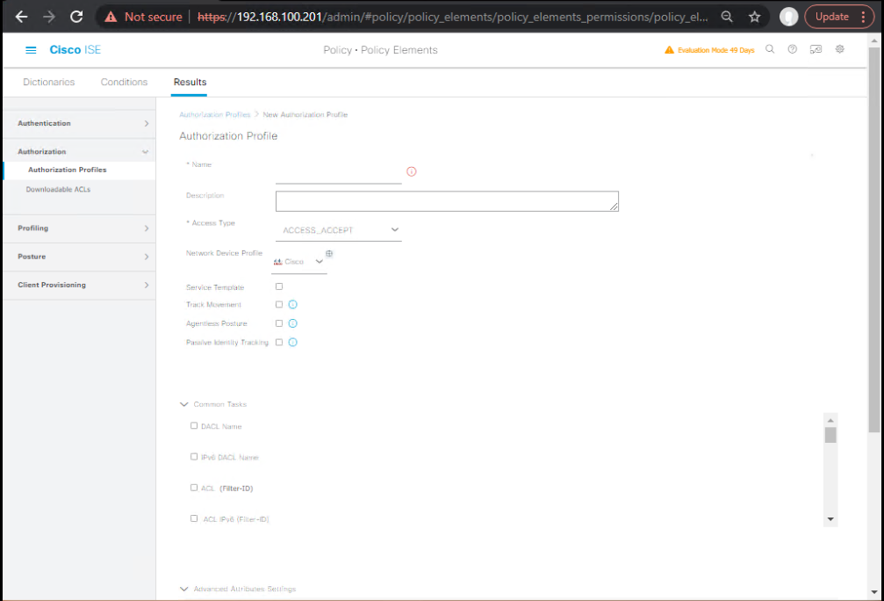
Task: Click the Common Tasks scrollbar thumb
Action: coord(830,435)
